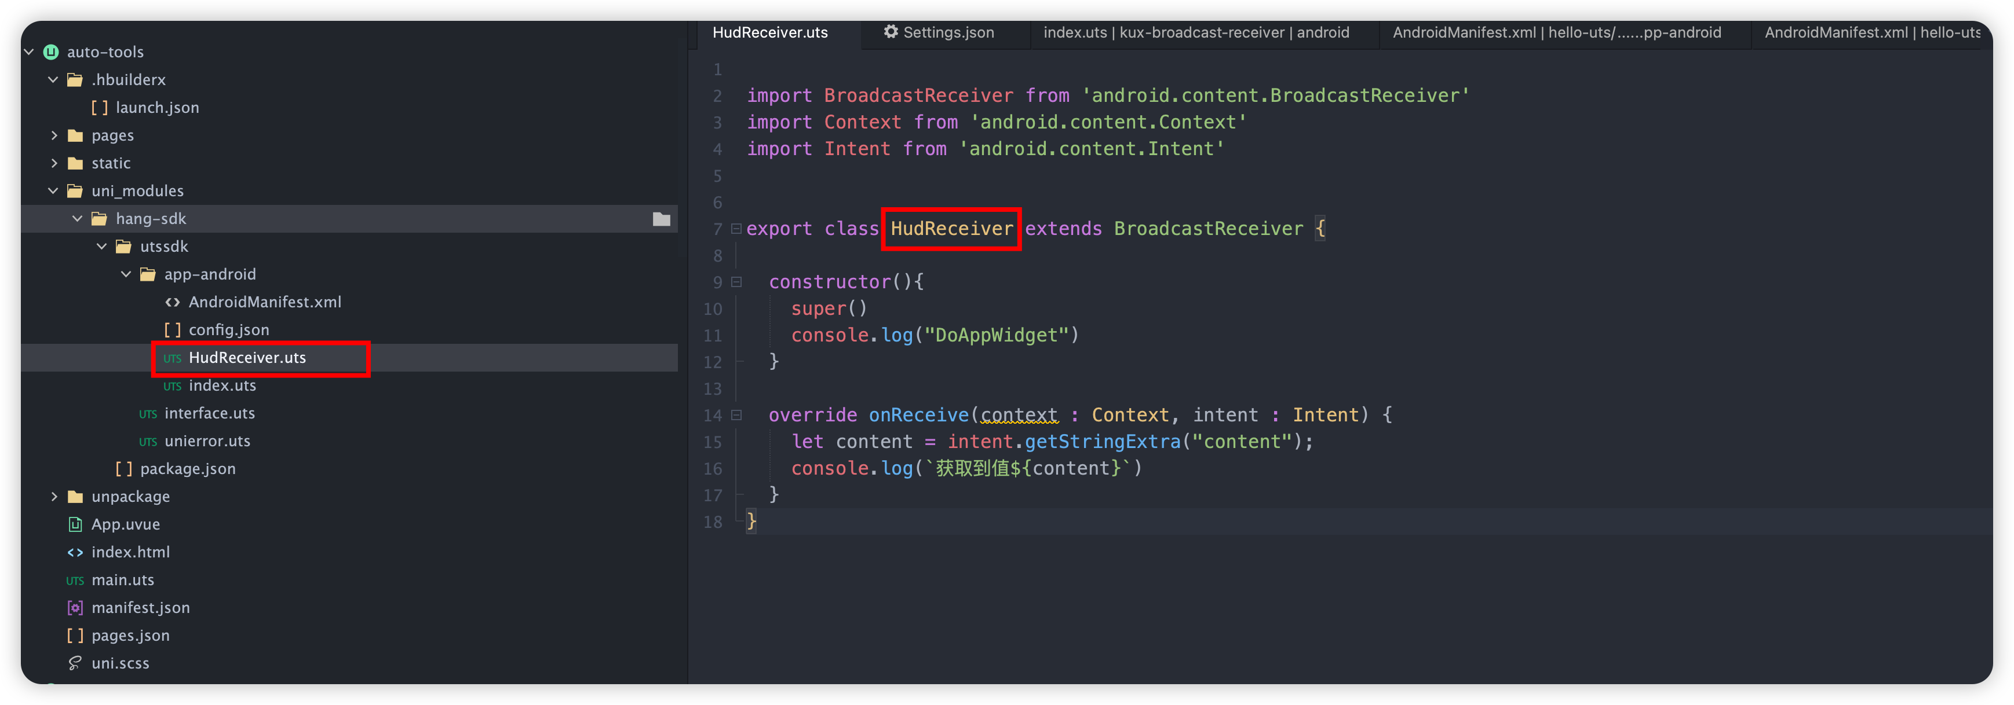Collapse the uni_modules folder
The height and width of the screenshot is (705, 2014).
(x=53, y=190)
